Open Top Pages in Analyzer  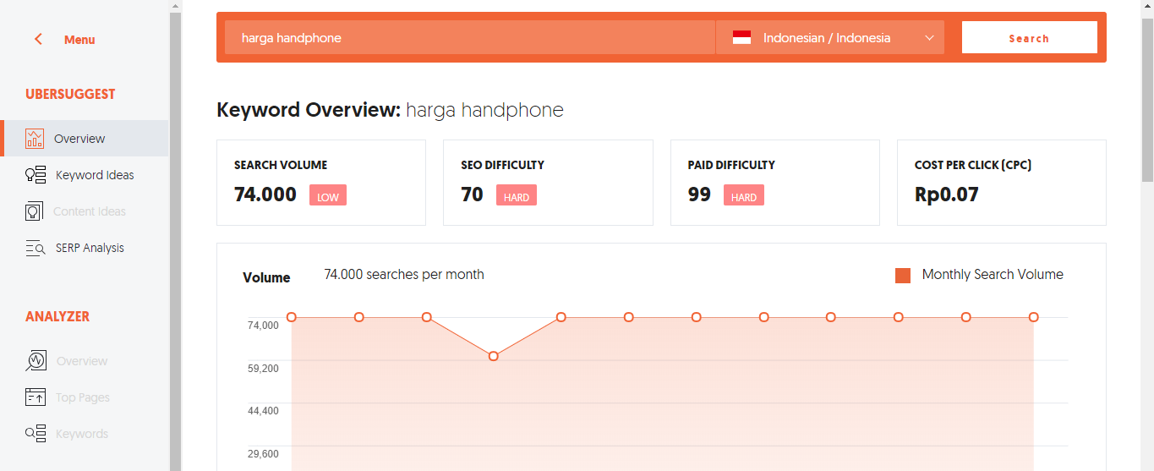[85, 397]
